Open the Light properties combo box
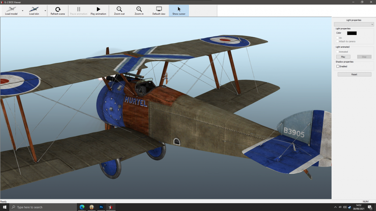 coord(354,24)
